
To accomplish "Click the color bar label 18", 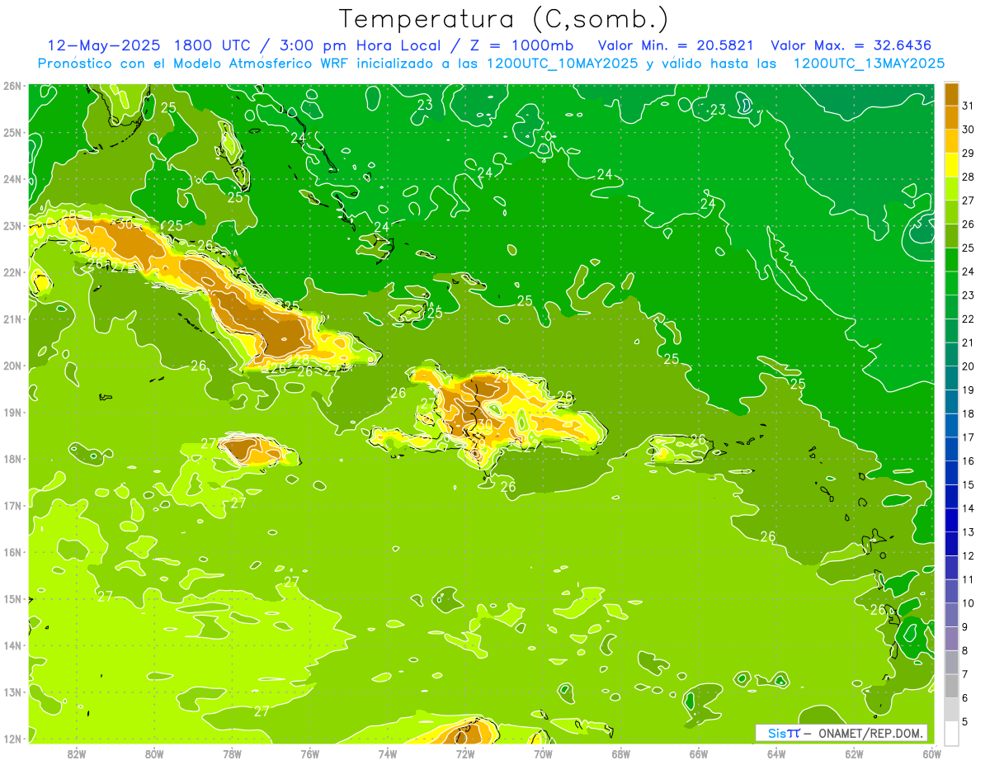I will pyautogui.click(x=968, y=413).
